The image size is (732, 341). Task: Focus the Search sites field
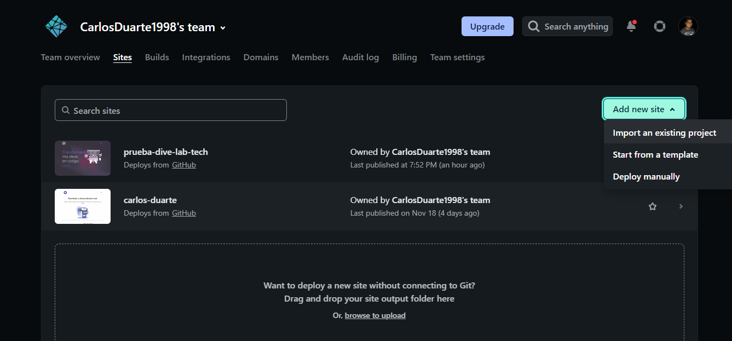tap(171, 110)
